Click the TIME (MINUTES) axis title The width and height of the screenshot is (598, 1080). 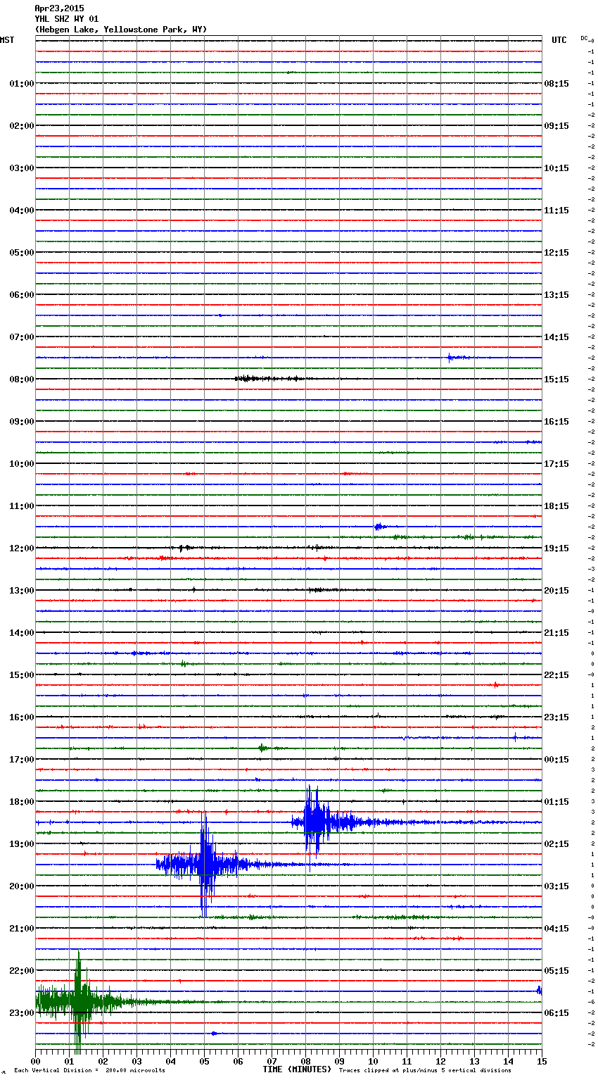pos(297,1069)
